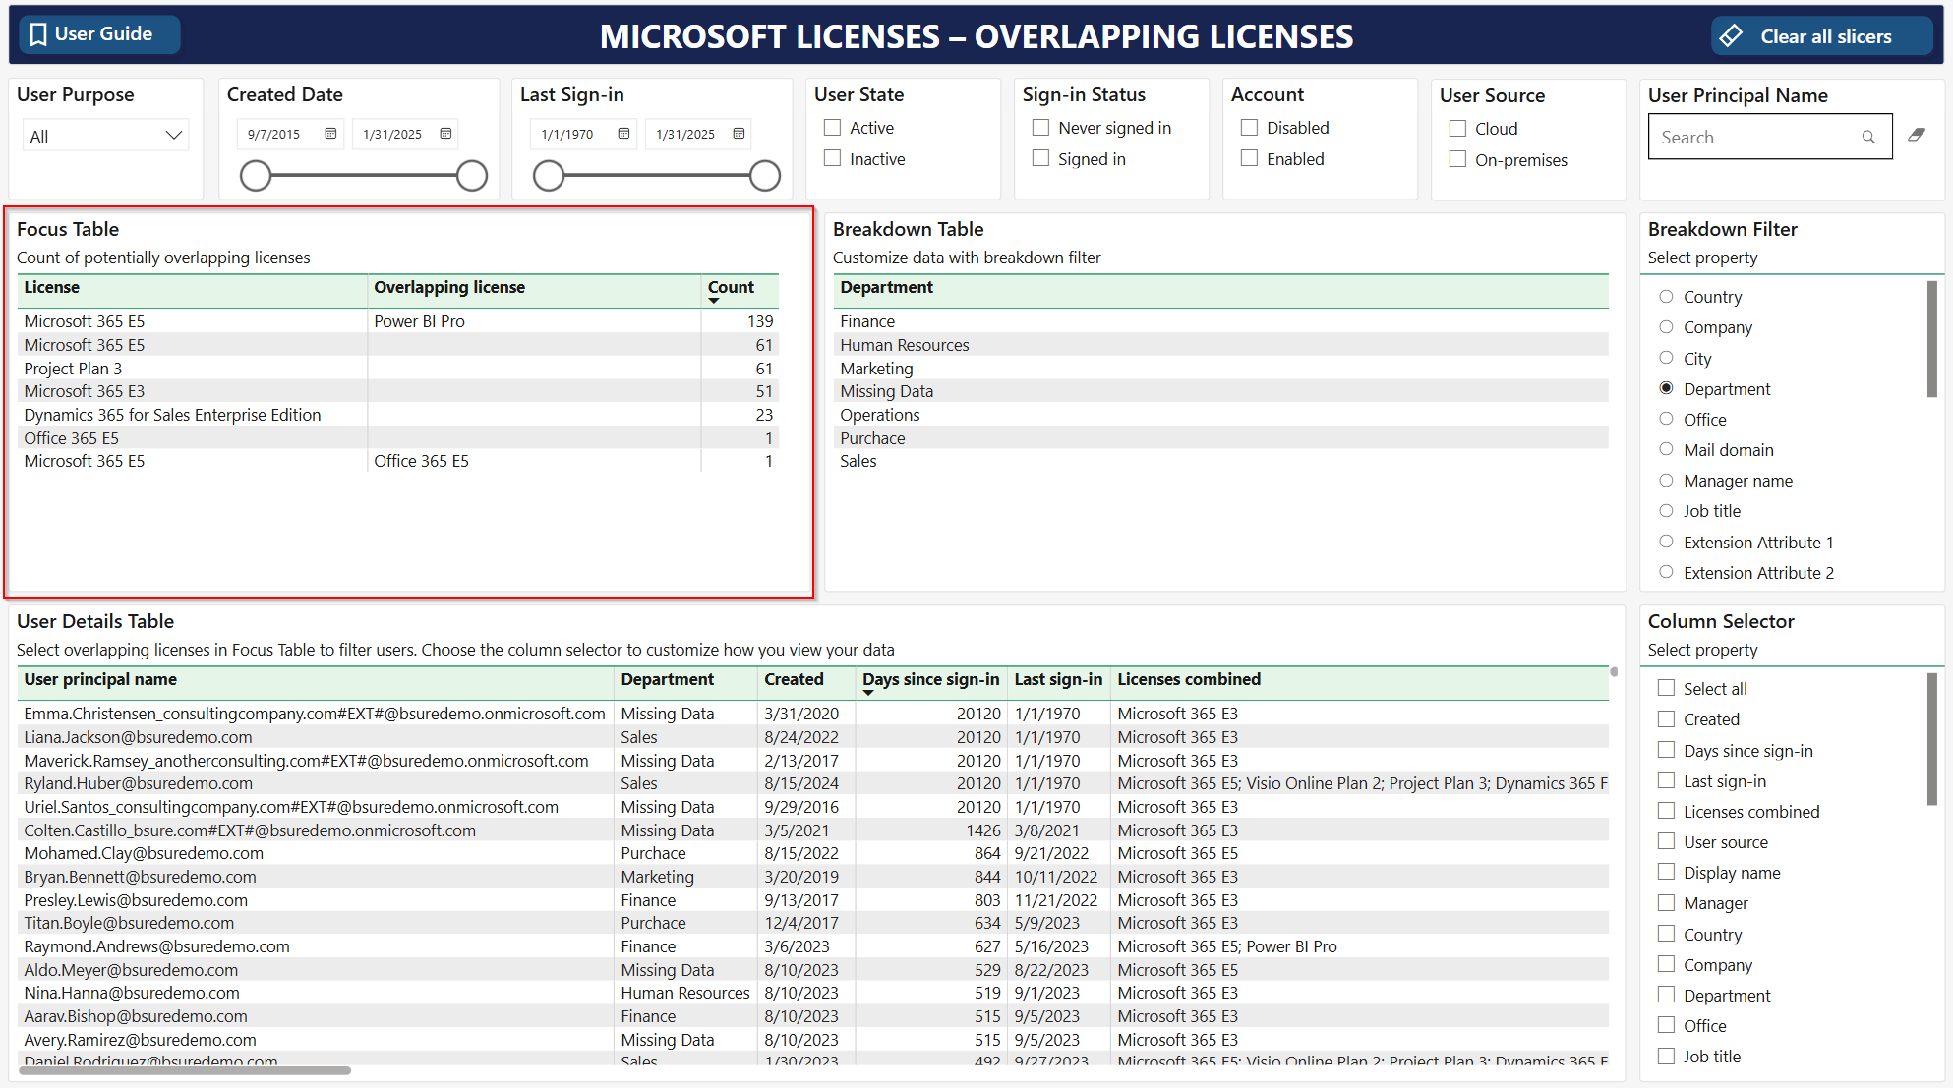Open the User Guide button
The image size is (1953, 1088).
point(101,34)
